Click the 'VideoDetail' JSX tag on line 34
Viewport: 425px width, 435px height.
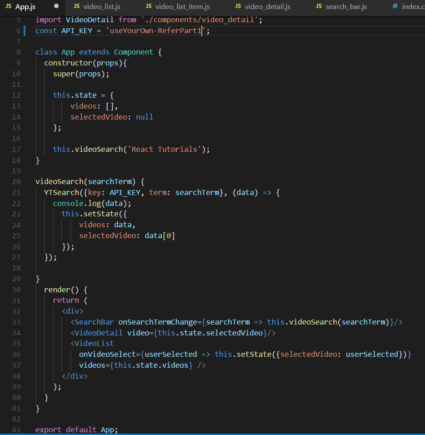click(x=99, y=333)
